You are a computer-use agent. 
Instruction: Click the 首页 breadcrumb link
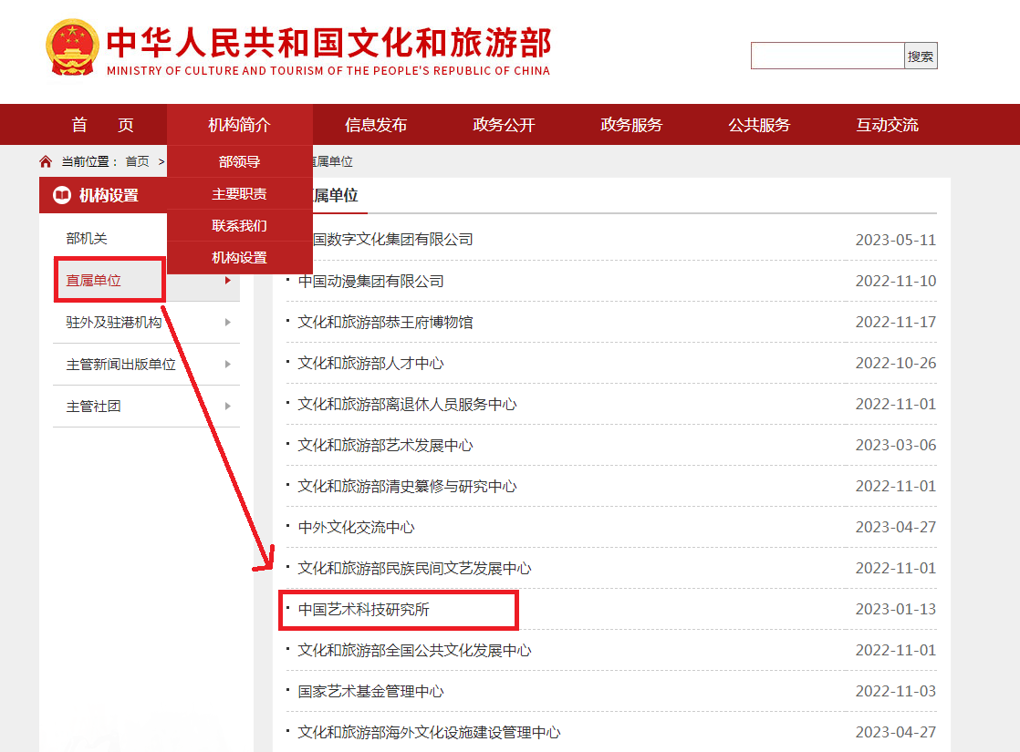(x=137, y=161)
